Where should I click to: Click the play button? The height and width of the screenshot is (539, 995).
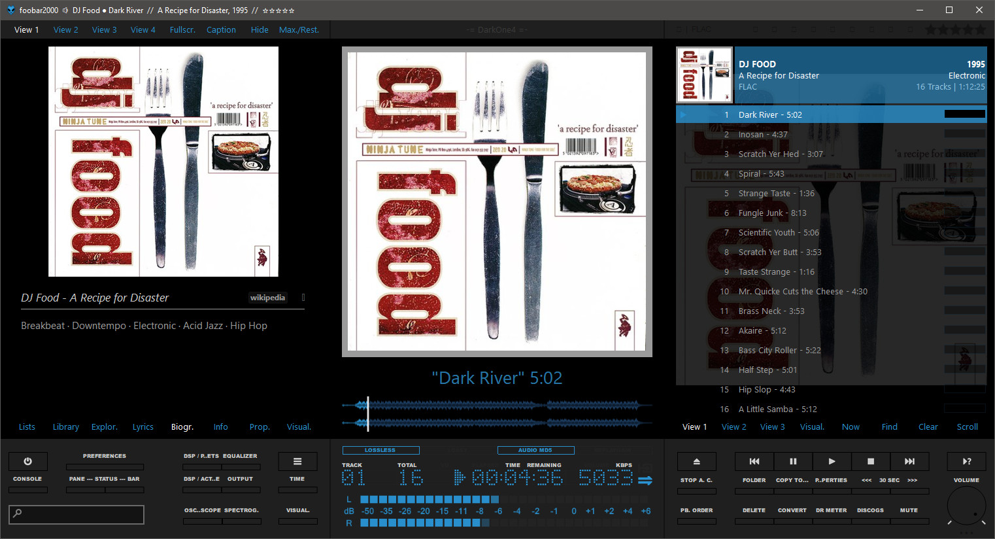[832, 461]
